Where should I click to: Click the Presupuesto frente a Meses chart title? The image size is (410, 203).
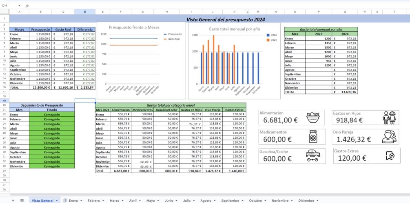coord(134,27)
